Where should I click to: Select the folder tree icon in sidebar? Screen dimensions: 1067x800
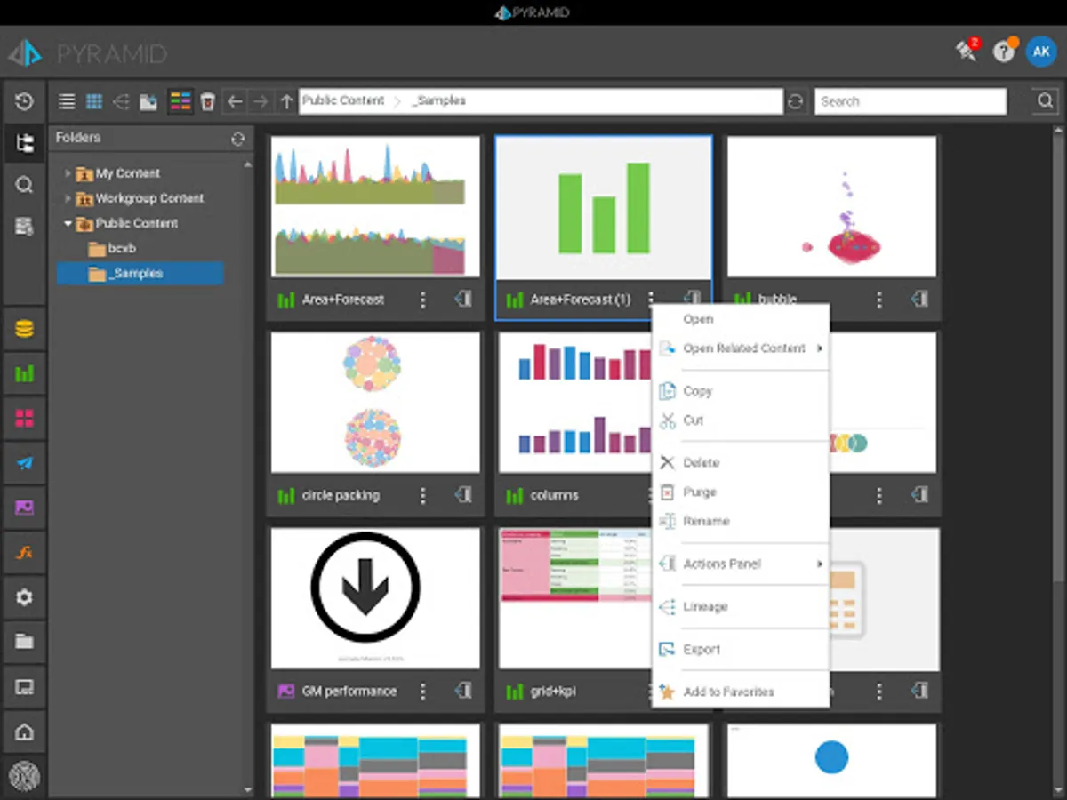(x=24, y=143)
